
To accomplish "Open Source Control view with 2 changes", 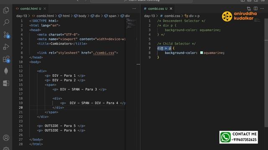I will point(6,35).
